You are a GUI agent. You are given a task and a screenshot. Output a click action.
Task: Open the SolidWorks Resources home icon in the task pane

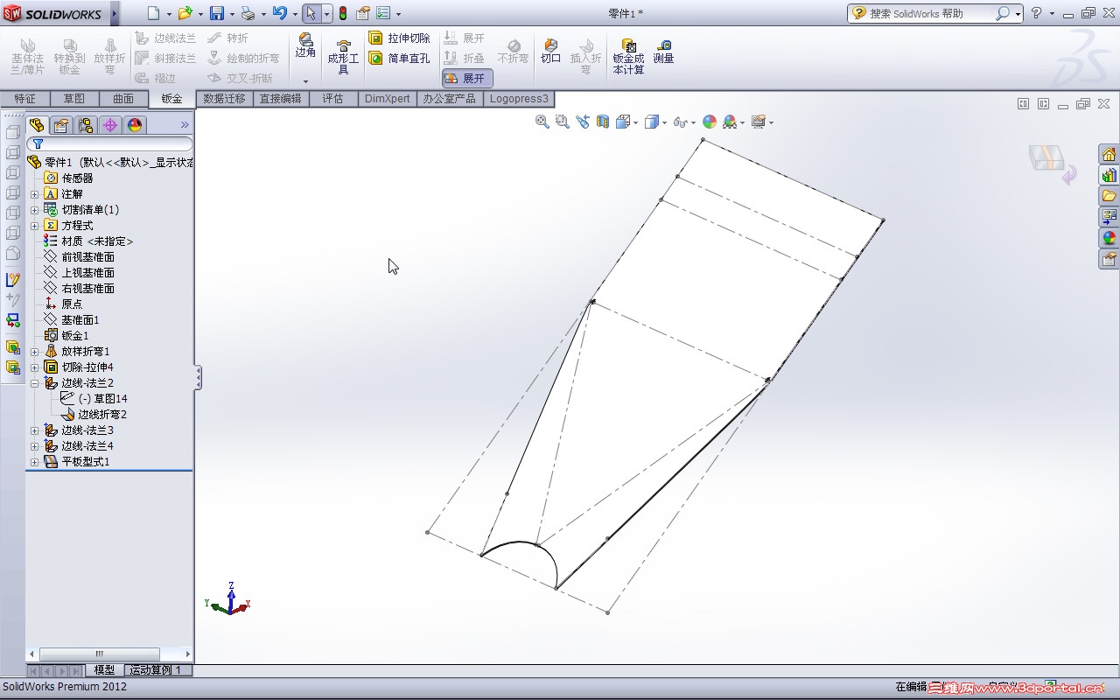[x=1109, y=154]
